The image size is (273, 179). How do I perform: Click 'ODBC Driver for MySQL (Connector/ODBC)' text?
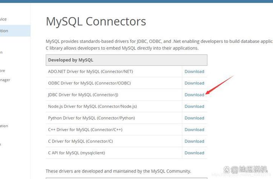point(89,83)
